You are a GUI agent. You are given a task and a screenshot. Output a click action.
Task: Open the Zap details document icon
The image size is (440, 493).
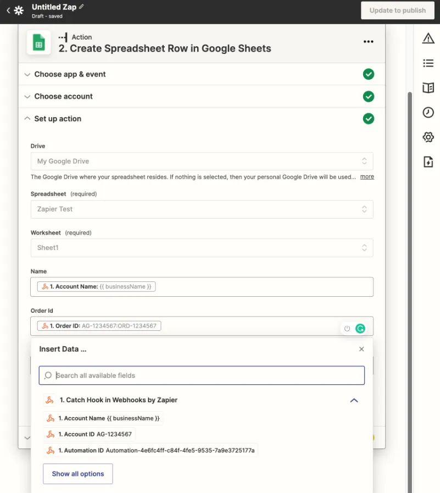pyautogui.click(x=428, y=161)
